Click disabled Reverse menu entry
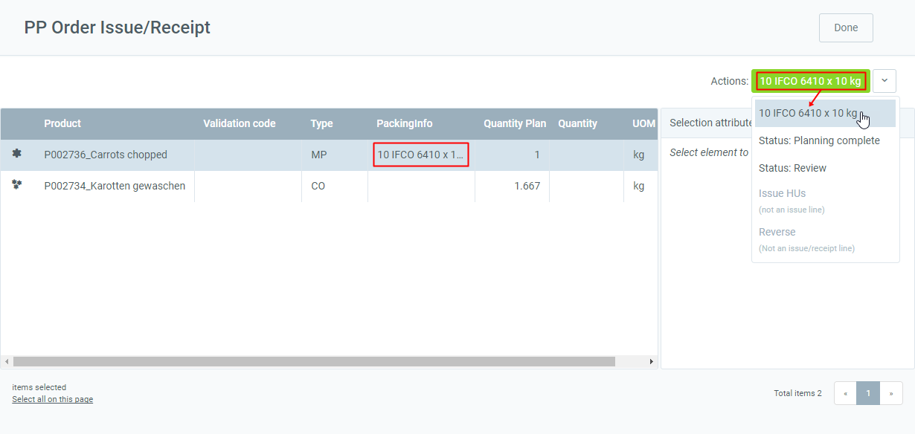Image resolution: width=915 pixels, height=434 pixels. (x=825, y=239)
